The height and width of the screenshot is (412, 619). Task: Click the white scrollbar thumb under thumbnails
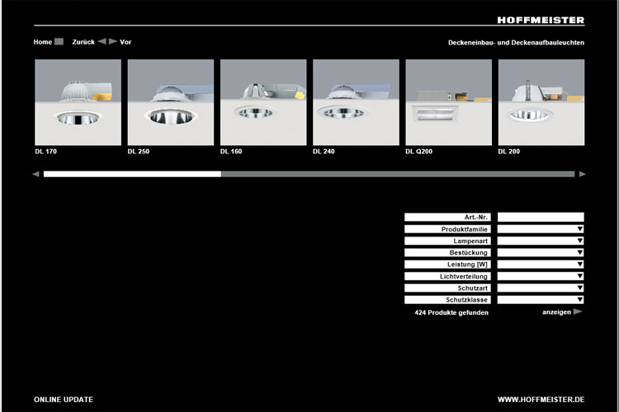(x=132, y=174)
